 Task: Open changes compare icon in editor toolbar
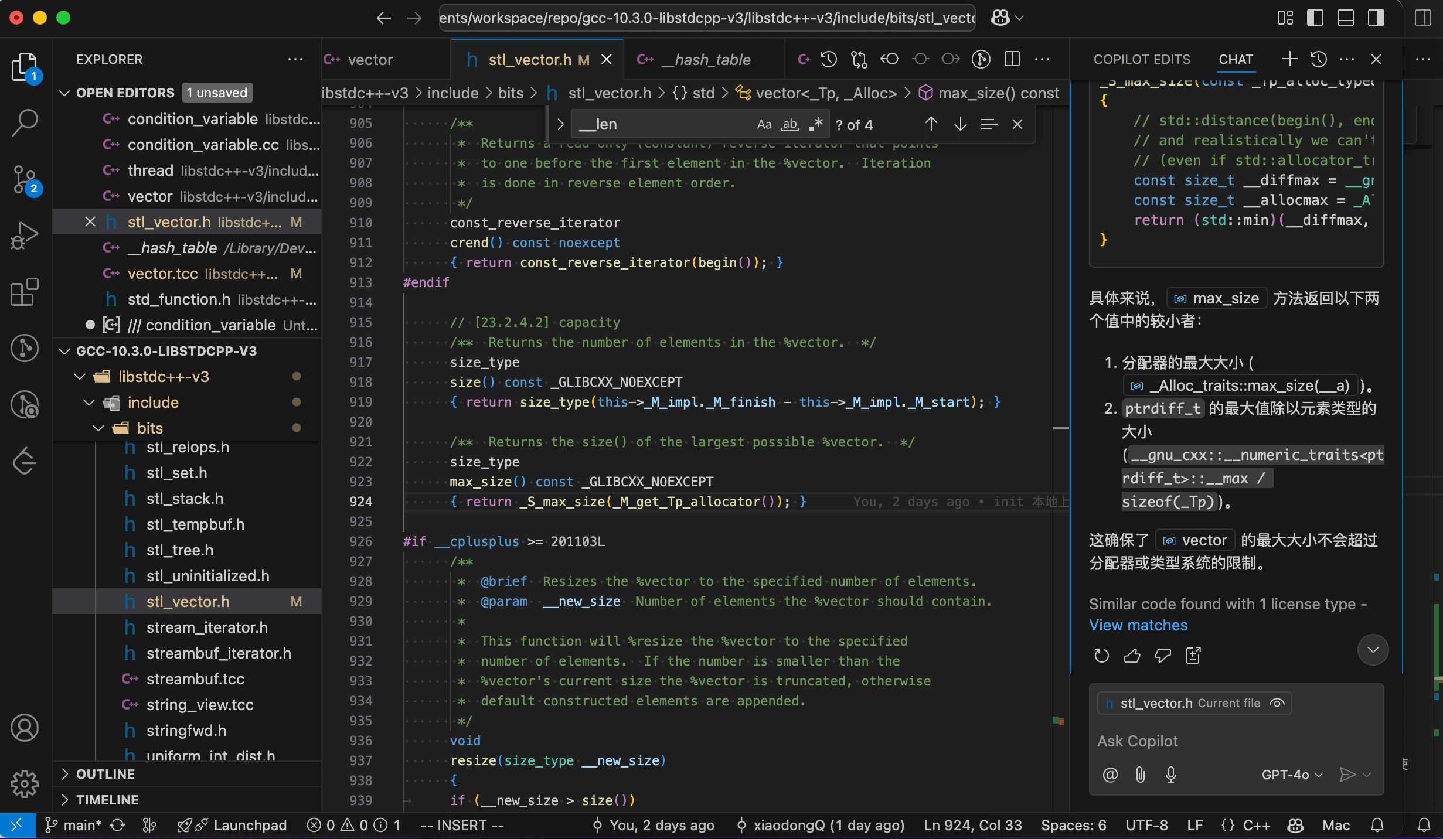click(x=859, y=59)
